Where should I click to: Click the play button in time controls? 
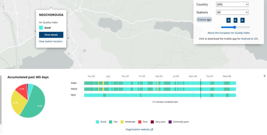(x=235, y=20)
